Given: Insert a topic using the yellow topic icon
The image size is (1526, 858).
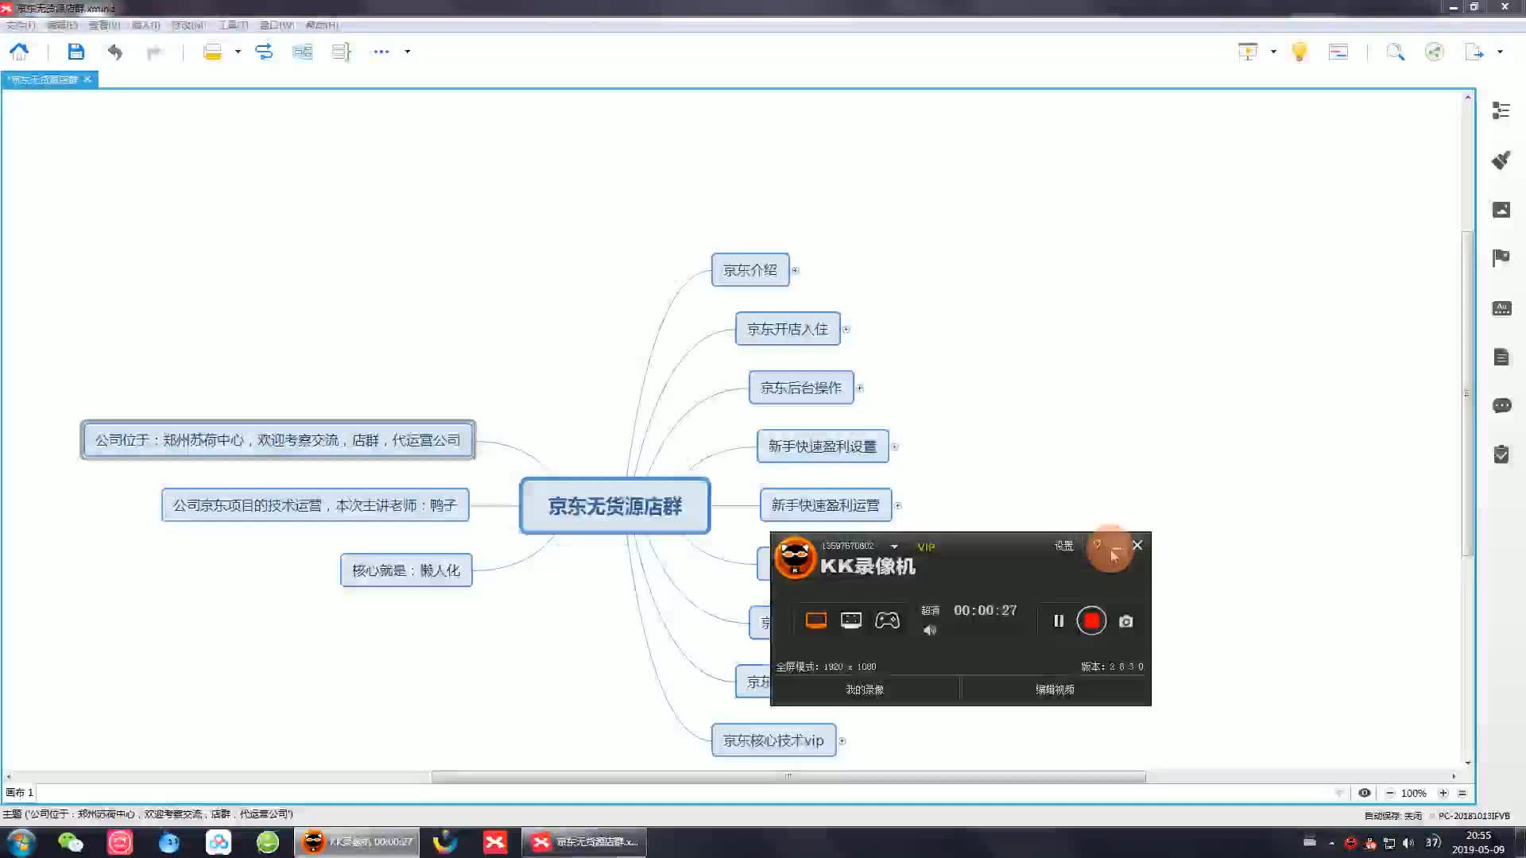Looking at the screenshot, I should coord(212,52).
